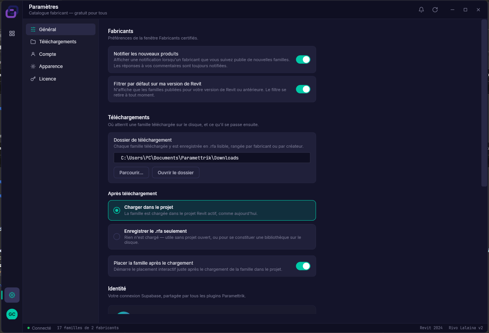This screenshot has width=489, height=333.
Task: Open the notifications bell
Action: coord(421,9)
